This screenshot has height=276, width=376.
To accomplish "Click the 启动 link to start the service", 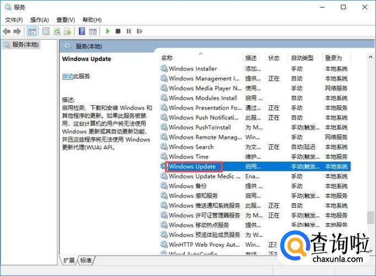I will pyautogui.click(x=67, y=77).
